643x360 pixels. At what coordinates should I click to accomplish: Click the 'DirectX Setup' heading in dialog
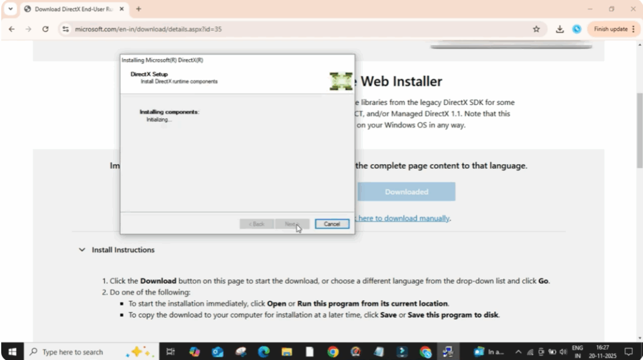pyautogui.click(x=149, y=74)
